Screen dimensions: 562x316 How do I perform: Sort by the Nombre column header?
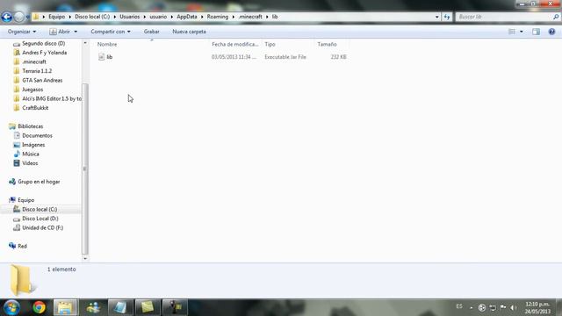coord(107,44)
